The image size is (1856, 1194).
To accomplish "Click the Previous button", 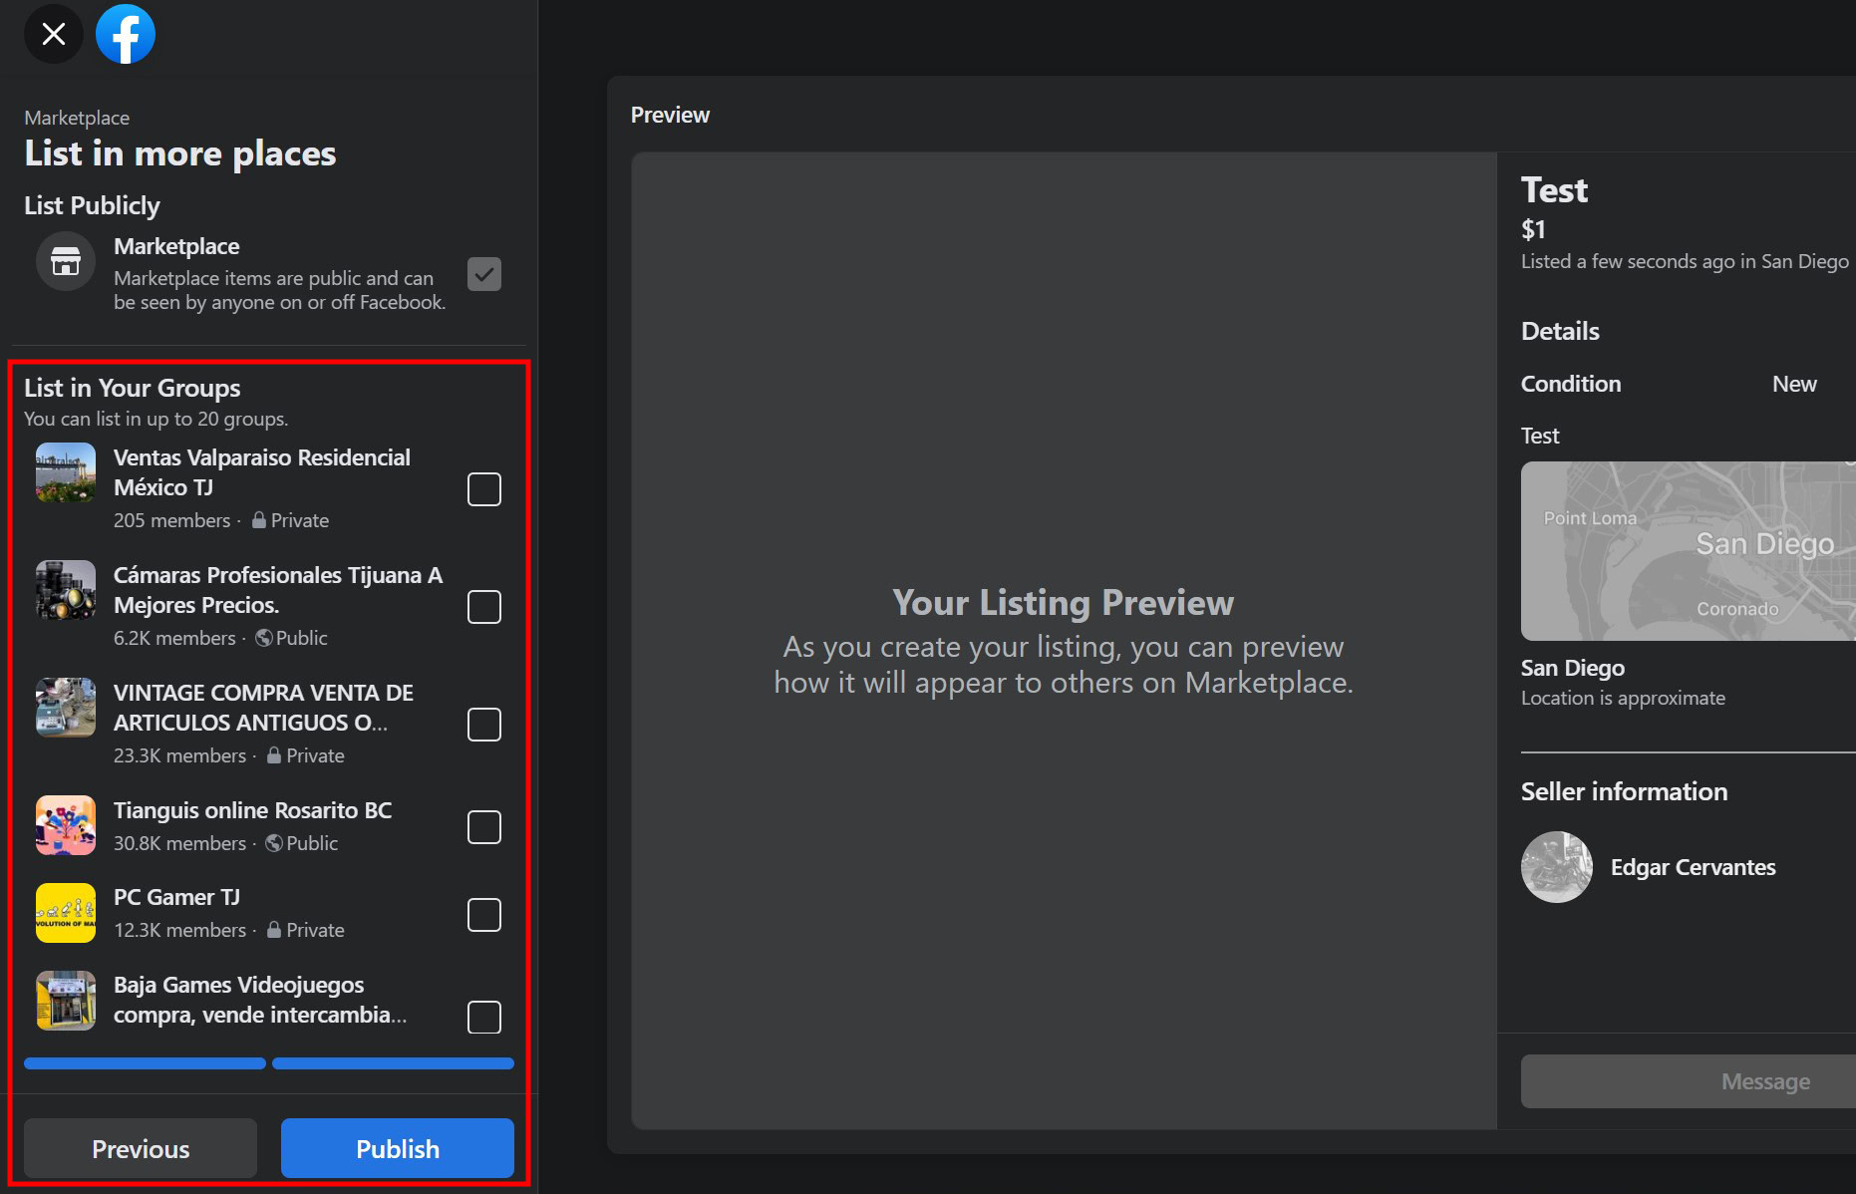I will click(x=141, y=1148).
